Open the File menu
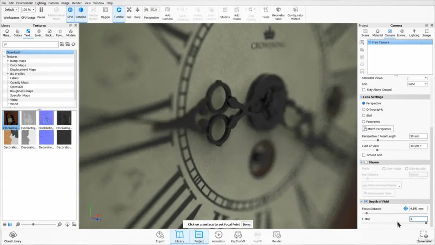Image resolution: width=435 pixels, height=245 pixels. [4, 3]
